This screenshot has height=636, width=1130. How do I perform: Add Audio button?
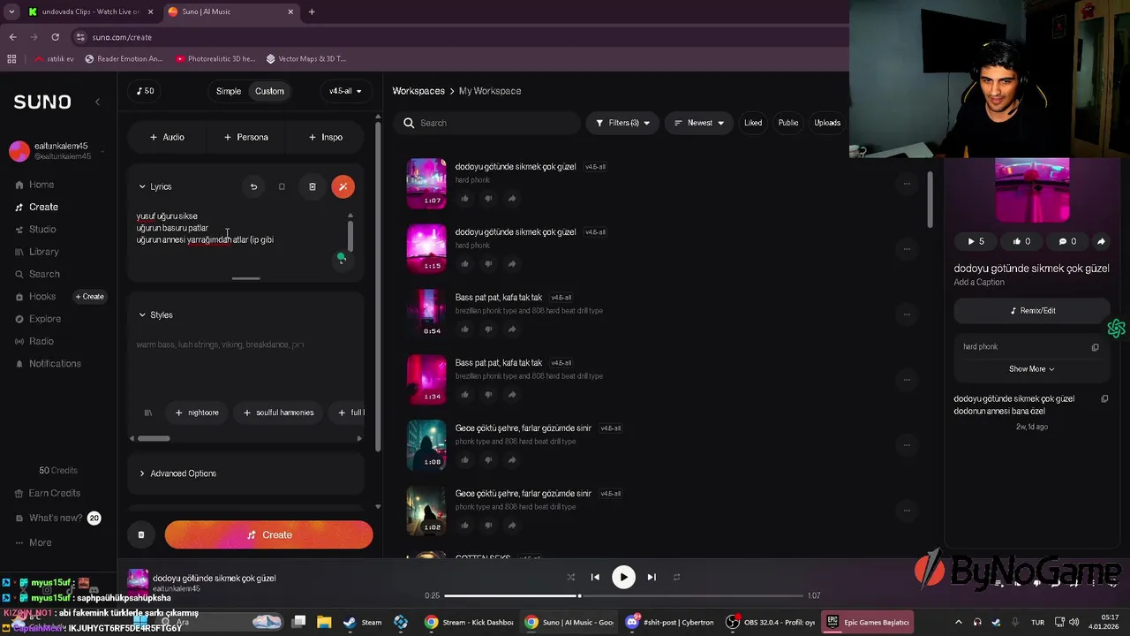167,137
